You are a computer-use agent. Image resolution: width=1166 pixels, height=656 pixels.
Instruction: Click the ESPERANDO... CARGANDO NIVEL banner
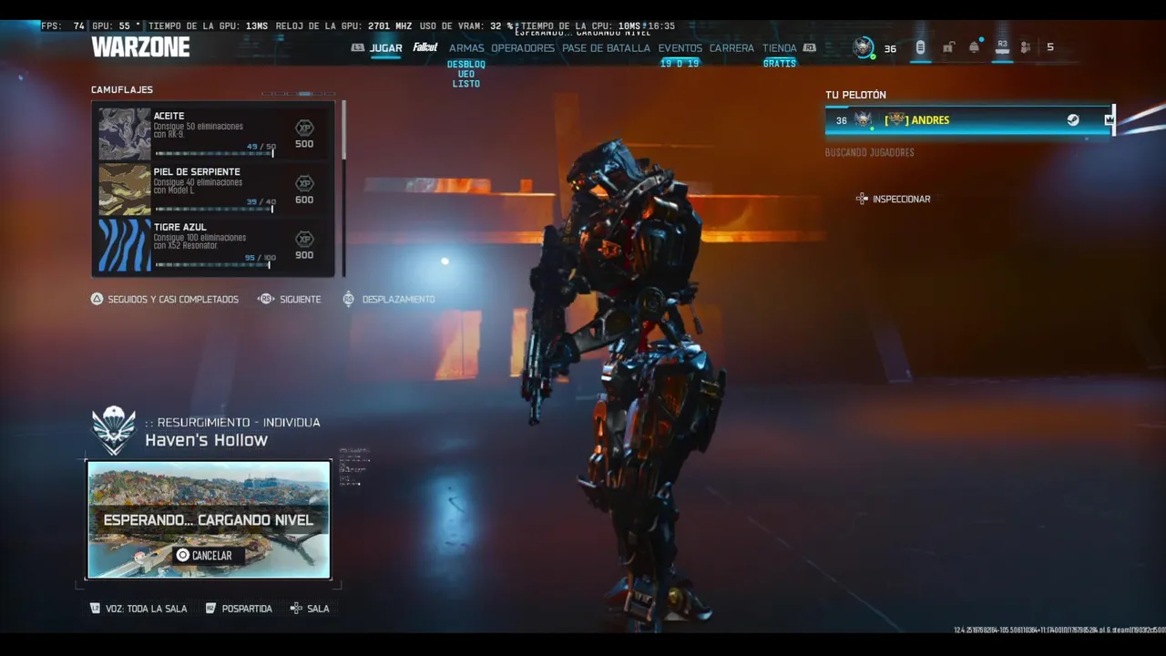(x=209, y=520)
